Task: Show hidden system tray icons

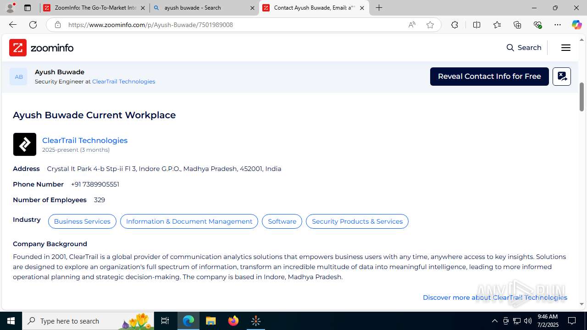Action: coord(494,321)
